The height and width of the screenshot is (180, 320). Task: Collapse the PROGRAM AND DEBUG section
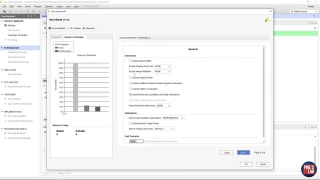(x=2, y=129)
